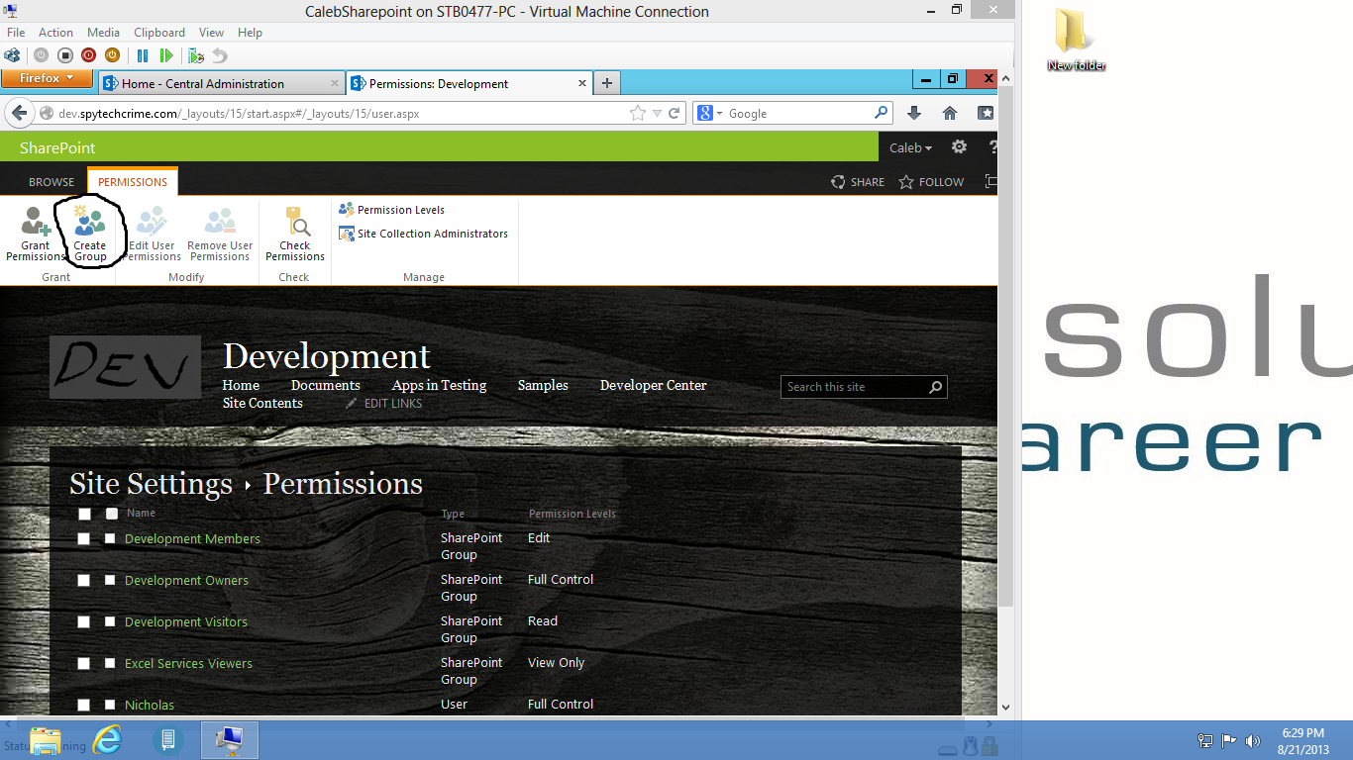Click the page scrollbar down arrow

tap(1005, 708)
